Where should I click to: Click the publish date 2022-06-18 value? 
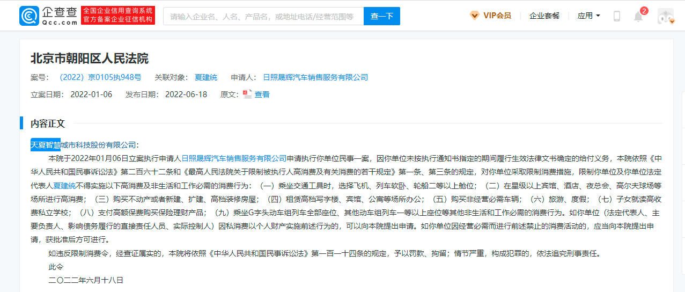[186, 94]
